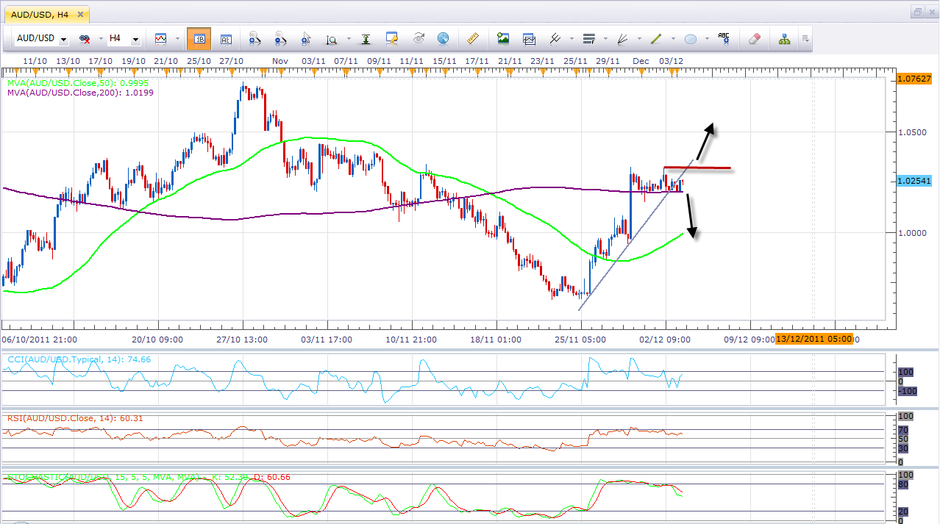Expand the Fibonacci tool dropdown arrow

[605, 39]
